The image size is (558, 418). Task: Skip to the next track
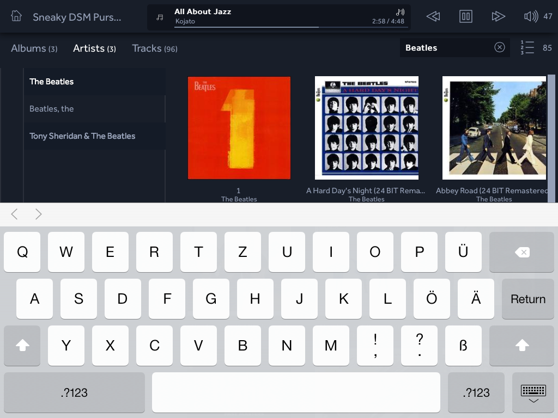498,16
